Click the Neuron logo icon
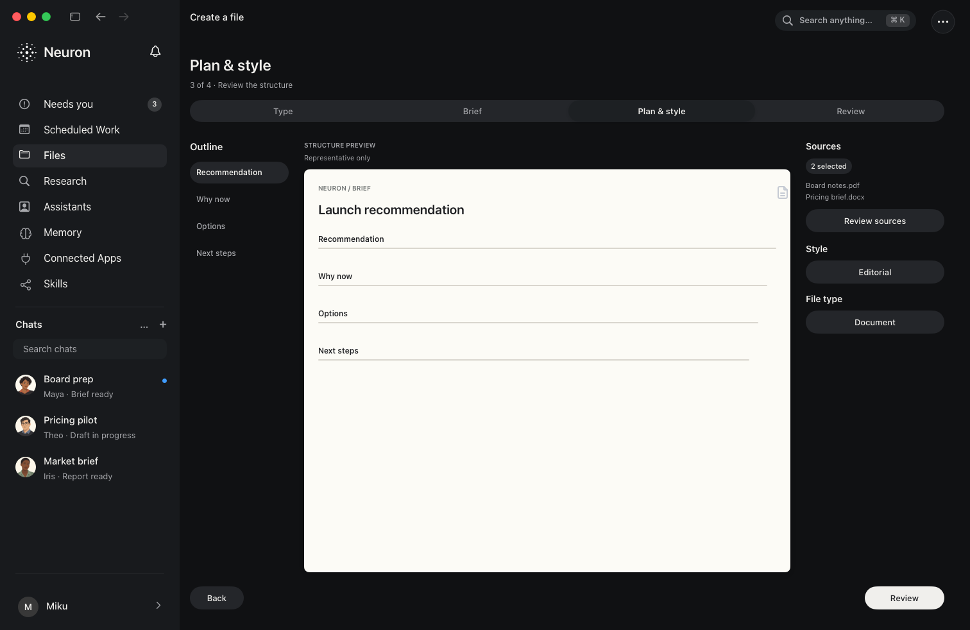 (x=27, y=53)
